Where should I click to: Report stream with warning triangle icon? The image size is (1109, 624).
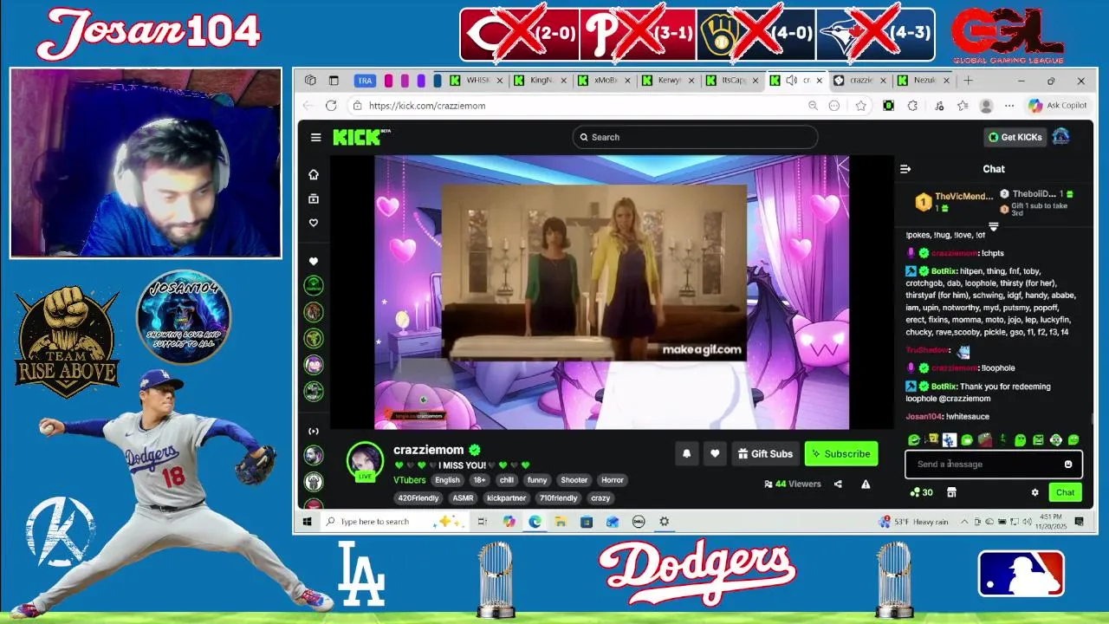pyautogui.click(x=866, y=484)
